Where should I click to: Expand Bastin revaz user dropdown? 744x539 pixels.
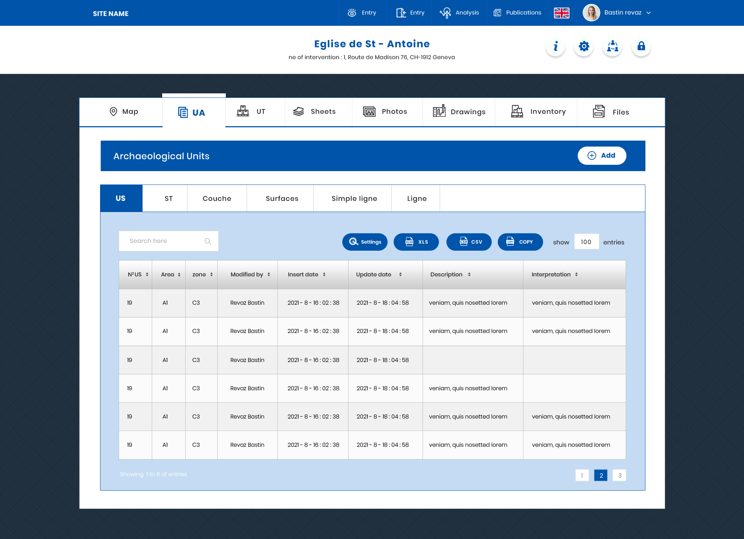tap(649, 13)
